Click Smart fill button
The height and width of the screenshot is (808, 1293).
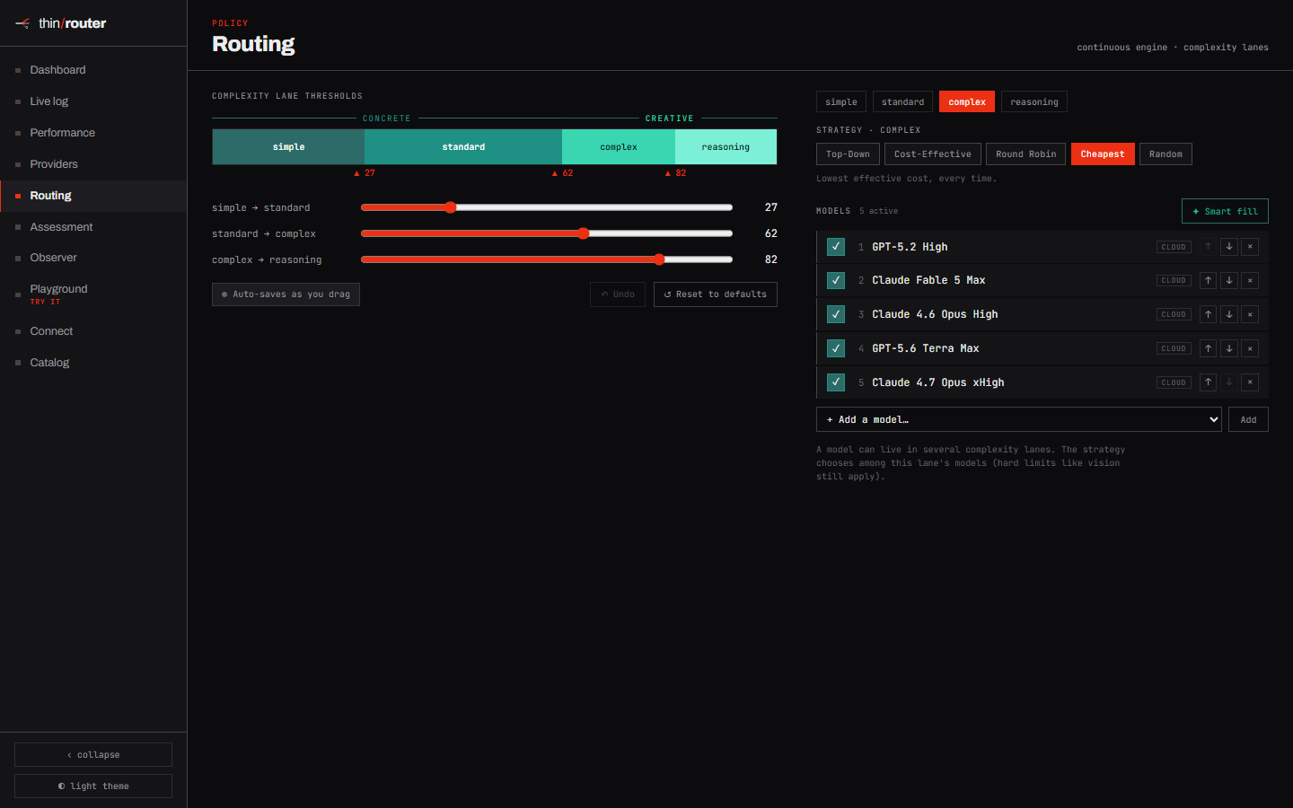click(x=1225, y=211)
